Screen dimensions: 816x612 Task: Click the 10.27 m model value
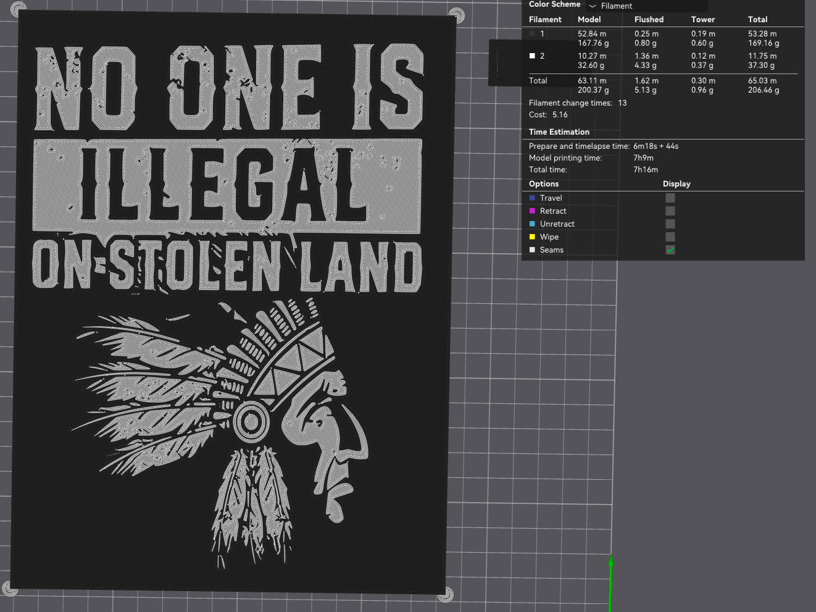point(592,56)
